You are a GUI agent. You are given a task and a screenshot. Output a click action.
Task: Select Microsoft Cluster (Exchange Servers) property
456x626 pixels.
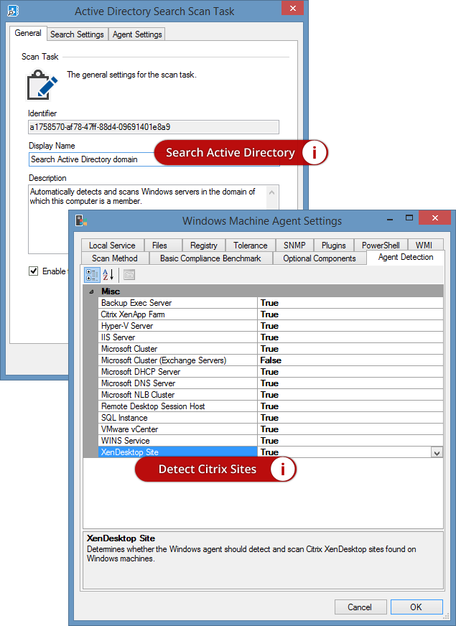[x=177, y=360]
